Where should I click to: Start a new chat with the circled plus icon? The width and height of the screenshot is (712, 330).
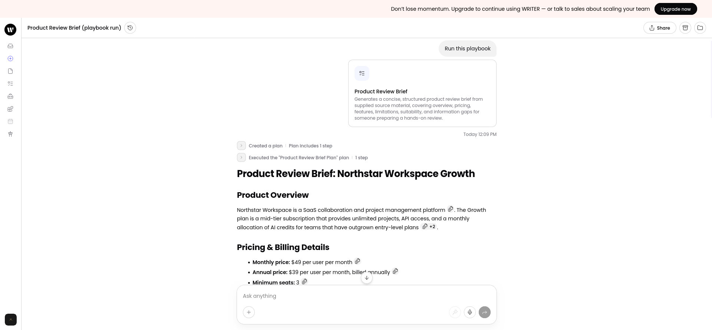coord(10,59)
